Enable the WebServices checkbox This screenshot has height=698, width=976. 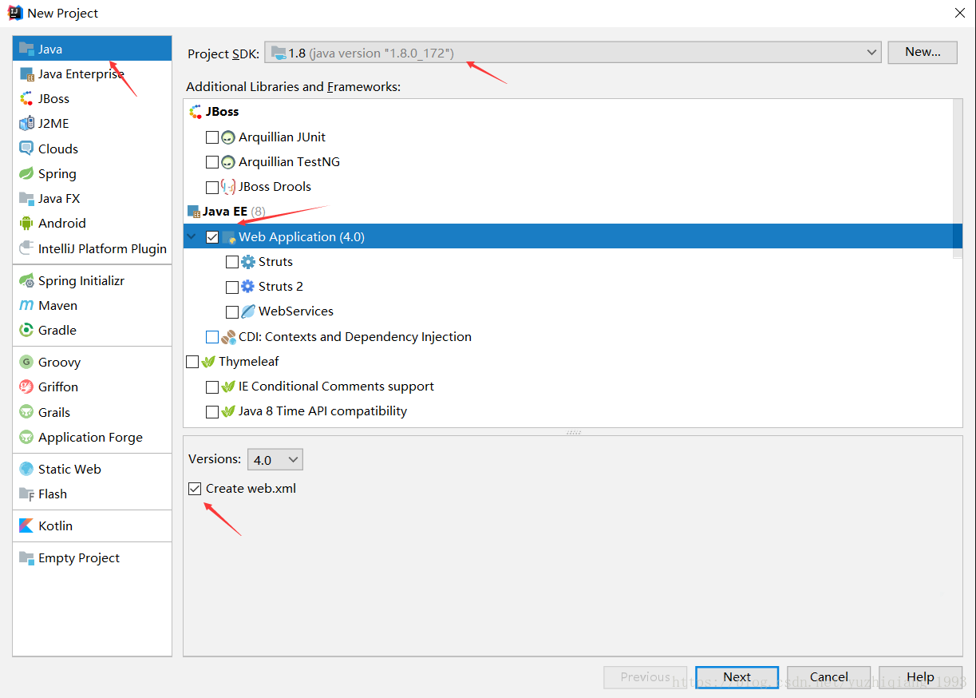[x=232, y=311]
